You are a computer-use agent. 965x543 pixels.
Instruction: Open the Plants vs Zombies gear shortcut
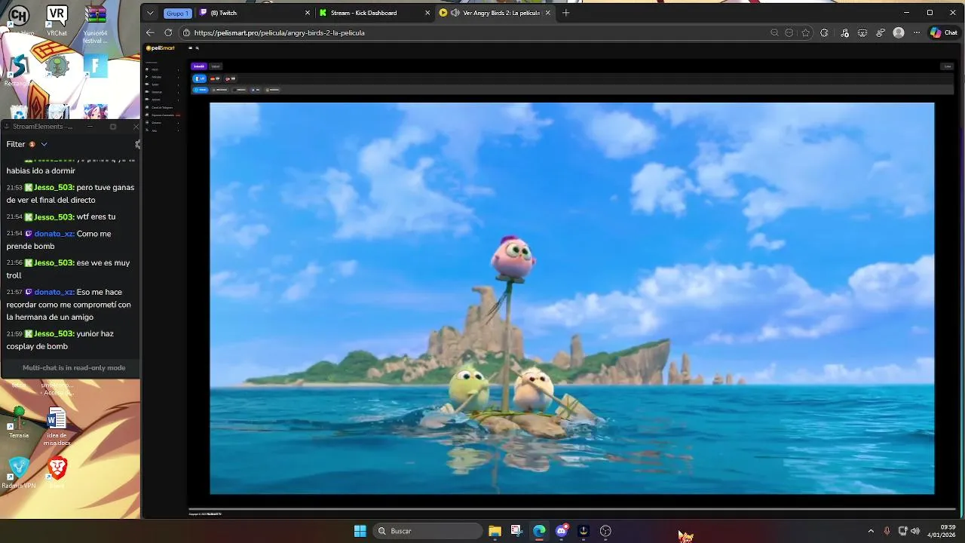click(x=57, y=66)
